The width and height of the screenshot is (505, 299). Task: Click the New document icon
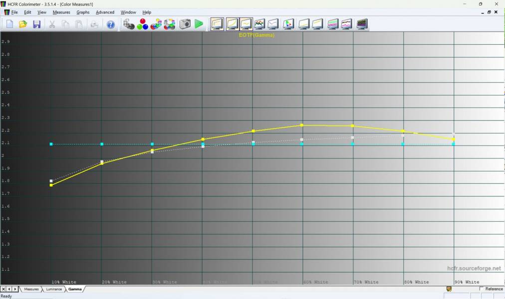[x=9, y=24]
